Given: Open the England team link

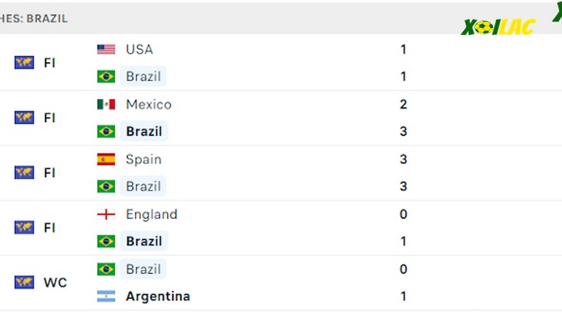Looking at the screenshot, I should point(152,214).
